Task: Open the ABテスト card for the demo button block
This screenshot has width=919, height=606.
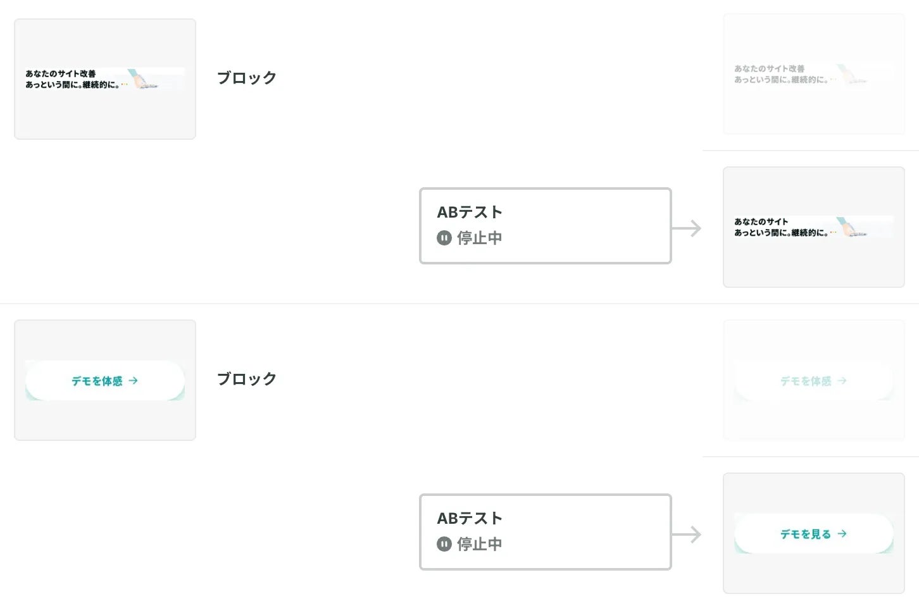Action: click(x=545, y=532)
